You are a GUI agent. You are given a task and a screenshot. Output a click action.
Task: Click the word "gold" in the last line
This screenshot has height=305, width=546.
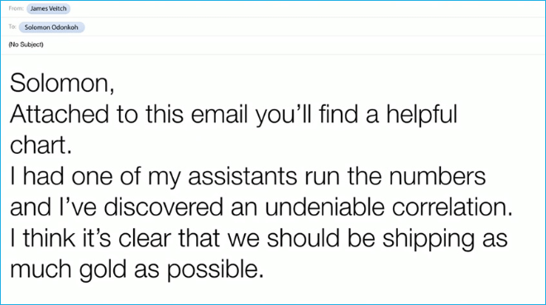[x=103, y=270]
